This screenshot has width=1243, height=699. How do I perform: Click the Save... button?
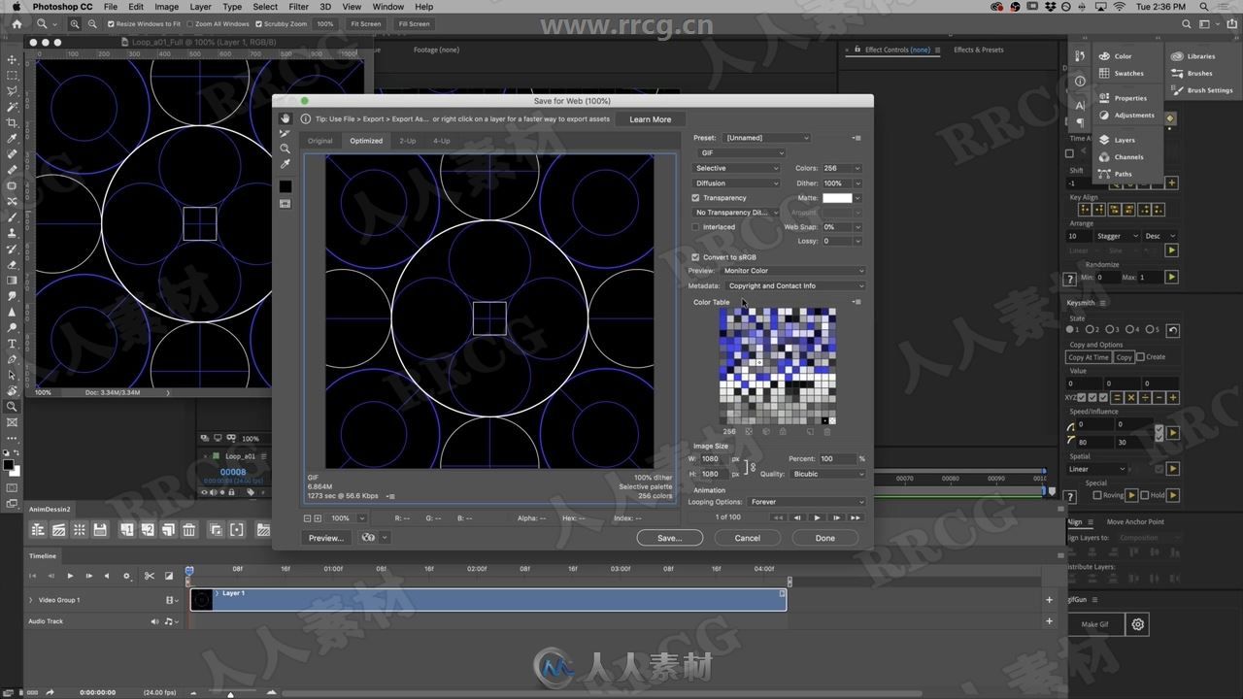tap(670, 538)
